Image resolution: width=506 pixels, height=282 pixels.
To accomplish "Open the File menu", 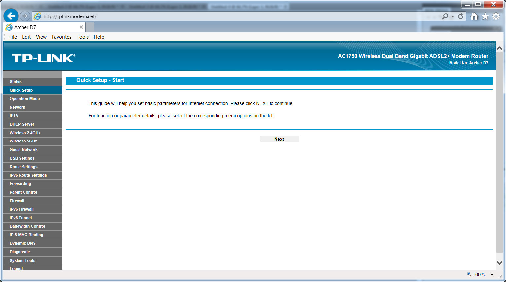I will pyautogui.click(x=13, y=37).
